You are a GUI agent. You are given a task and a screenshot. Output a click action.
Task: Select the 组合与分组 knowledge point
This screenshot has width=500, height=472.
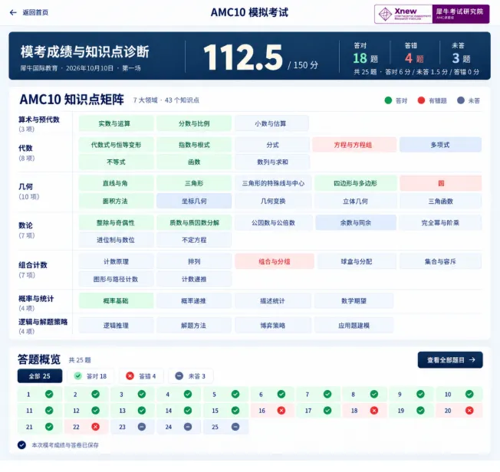tap(275, 261)
